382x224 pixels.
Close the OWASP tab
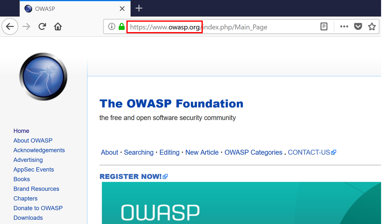coord(122,9)
